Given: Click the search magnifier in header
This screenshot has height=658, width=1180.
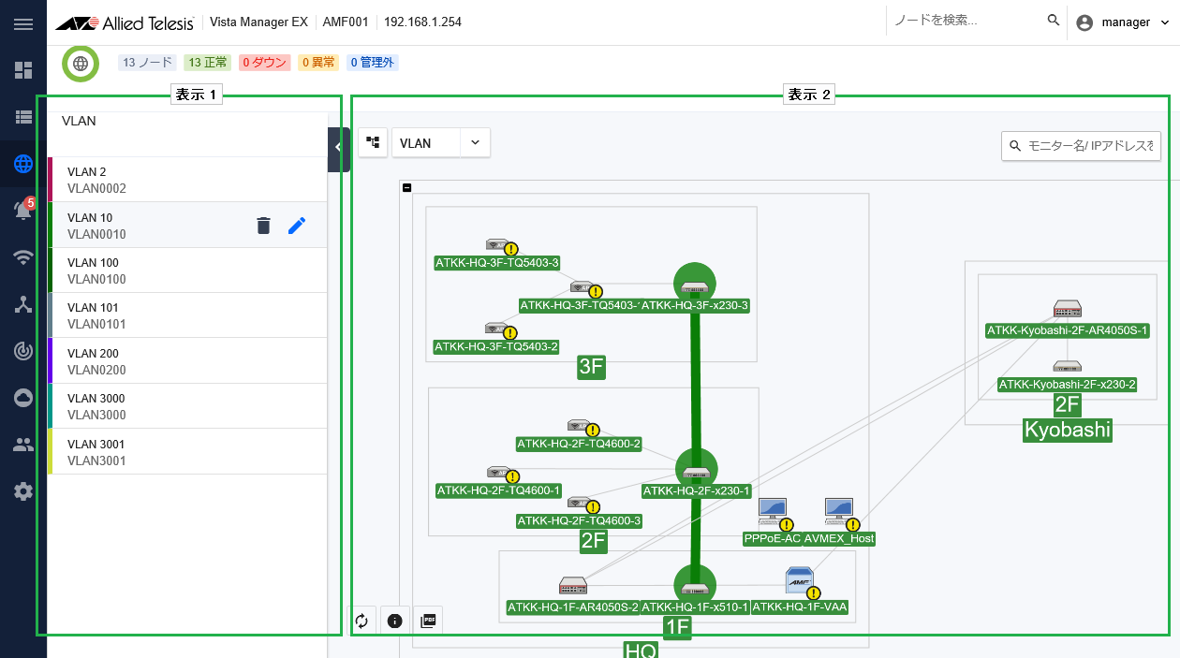Looking at the screenshot, I should click(x=1054, y=21).
